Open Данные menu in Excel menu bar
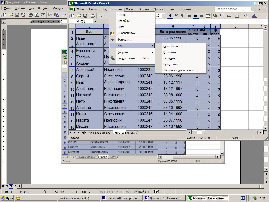This screenshot has height=202, width=269. [x=159, y=9]
